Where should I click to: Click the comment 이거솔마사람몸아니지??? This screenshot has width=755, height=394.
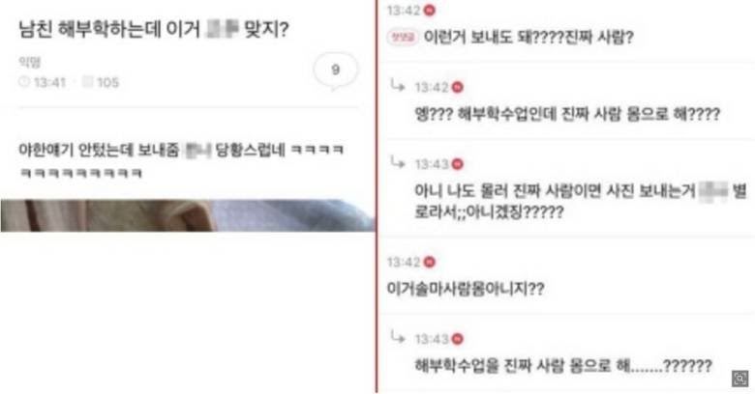click(x=466, y=289)
